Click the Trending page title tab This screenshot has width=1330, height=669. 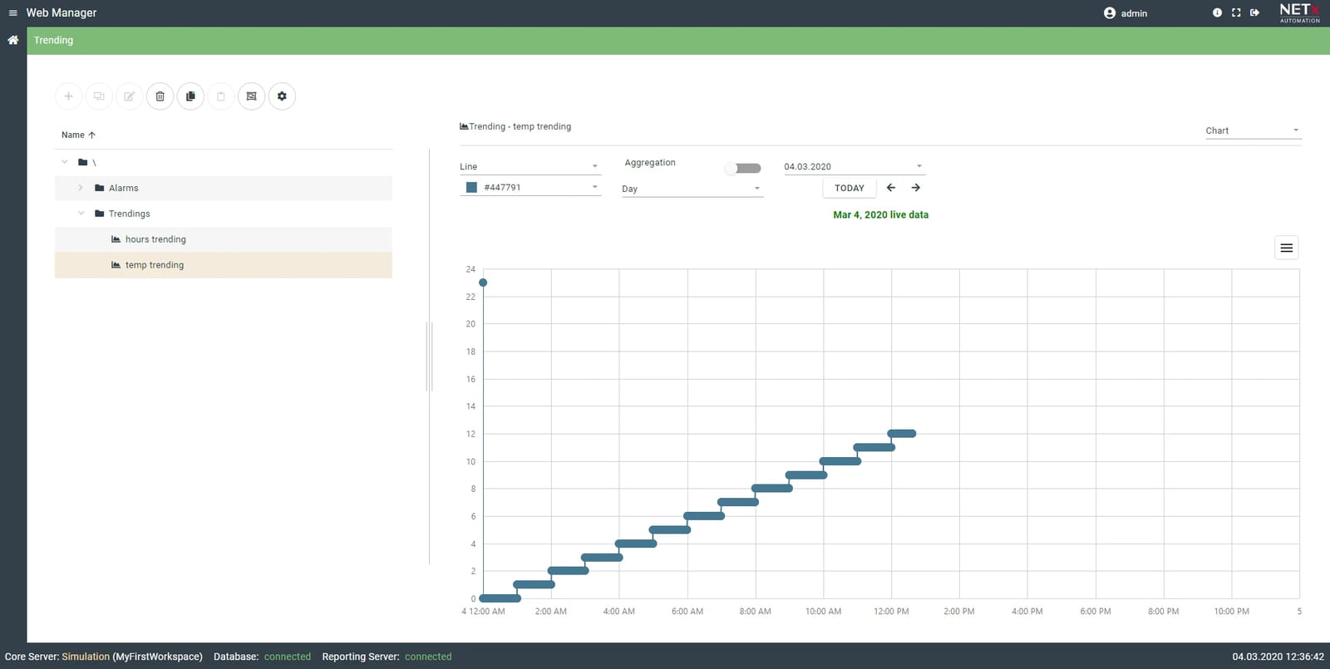point(53,40)
